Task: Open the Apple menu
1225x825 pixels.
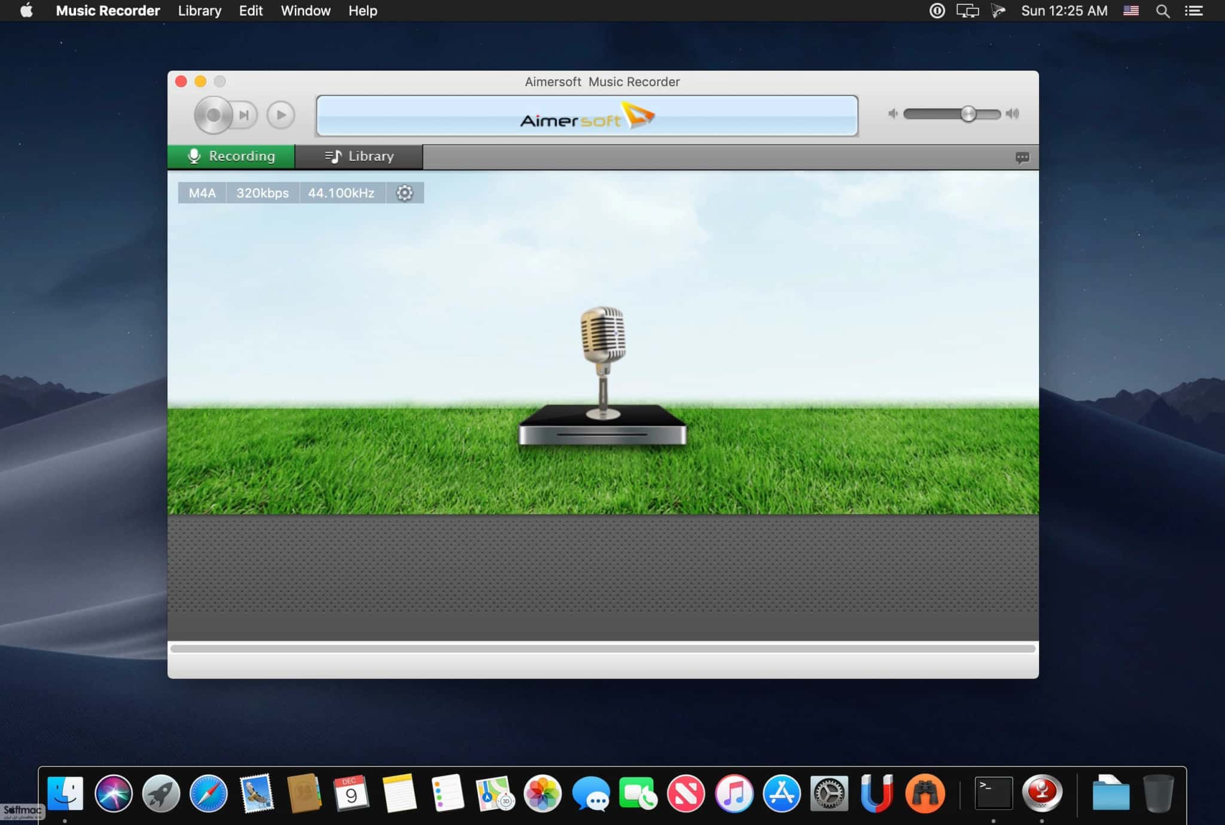Action: pos(26,11)
